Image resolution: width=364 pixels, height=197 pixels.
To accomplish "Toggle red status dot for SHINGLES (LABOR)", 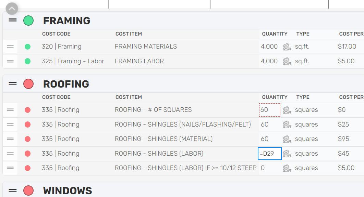I will point(28,154).
